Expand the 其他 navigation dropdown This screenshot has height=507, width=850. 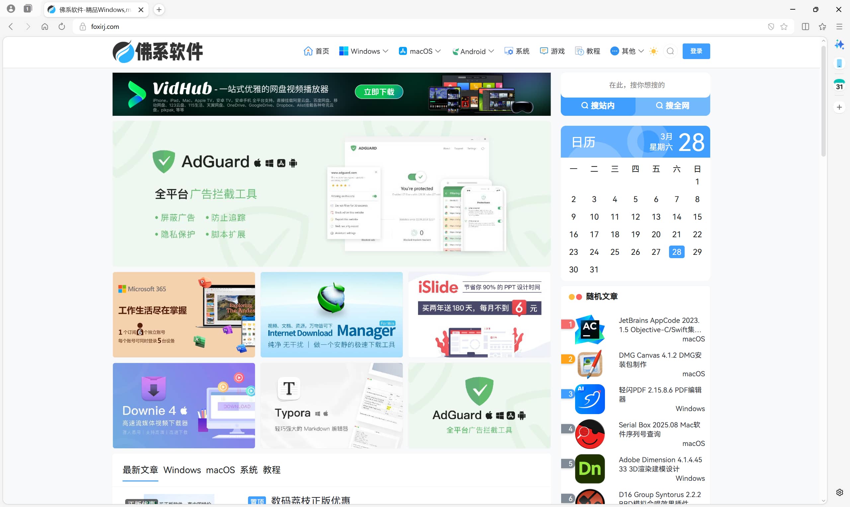627,51
